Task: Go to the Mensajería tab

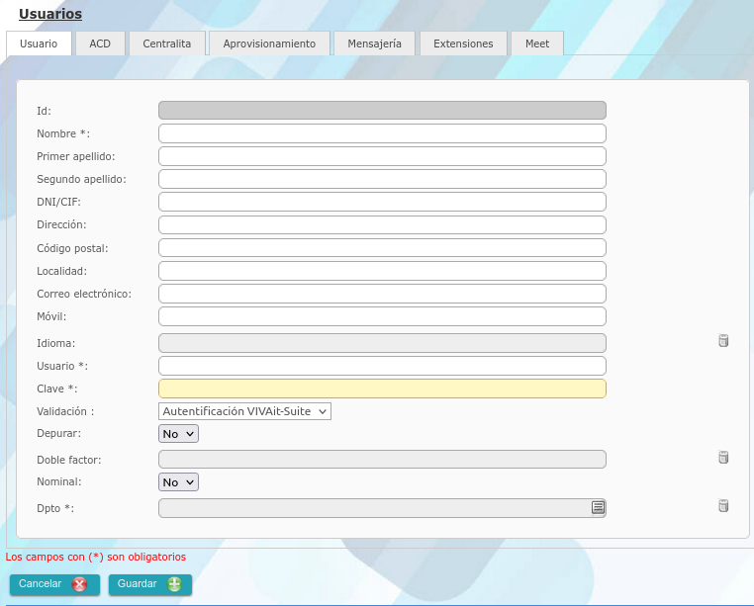Action: (x=375, y=43)
